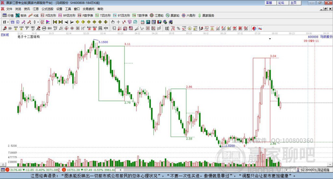
Task: Select the hand pan tool
Action: [113, 22]
